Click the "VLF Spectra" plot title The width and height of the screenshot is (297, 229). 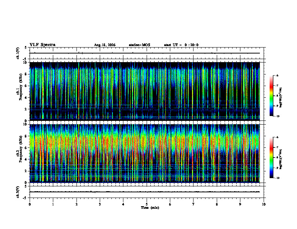point(42,45)
